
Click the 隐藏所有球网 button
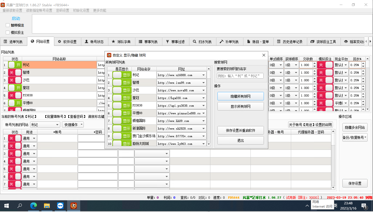coord(240,96)
